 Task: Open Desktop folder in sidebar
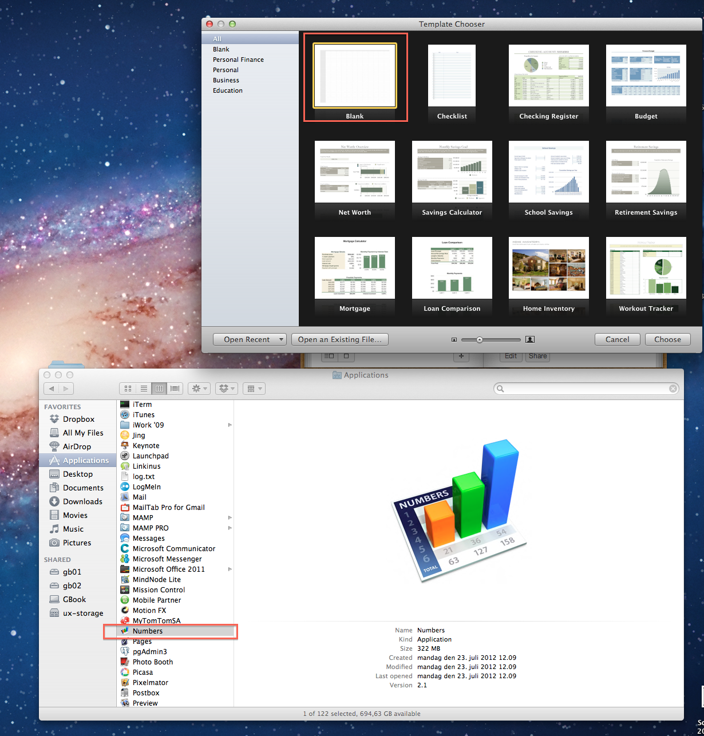78,474
